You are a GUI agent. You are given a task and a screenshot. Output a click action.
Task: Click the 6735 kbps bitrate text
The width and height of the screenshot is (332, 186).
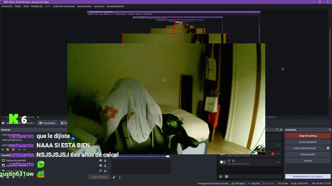[x=240, y=183]
